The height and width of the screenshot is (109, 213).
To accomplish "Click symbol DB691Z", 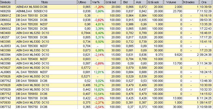I will pyautogui.click(x=5, y=15).
